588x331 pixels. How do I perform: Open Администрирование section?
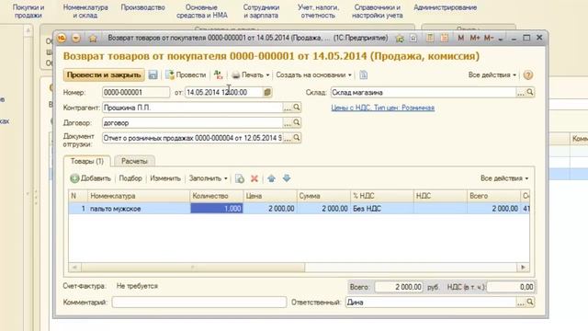(445, 7)
